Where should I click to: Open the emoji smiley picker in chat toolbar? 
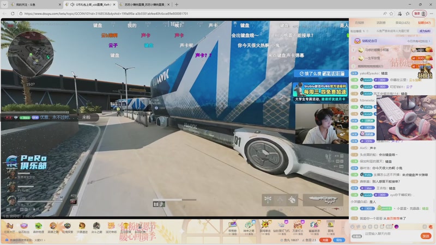click(x=353, y=226)
